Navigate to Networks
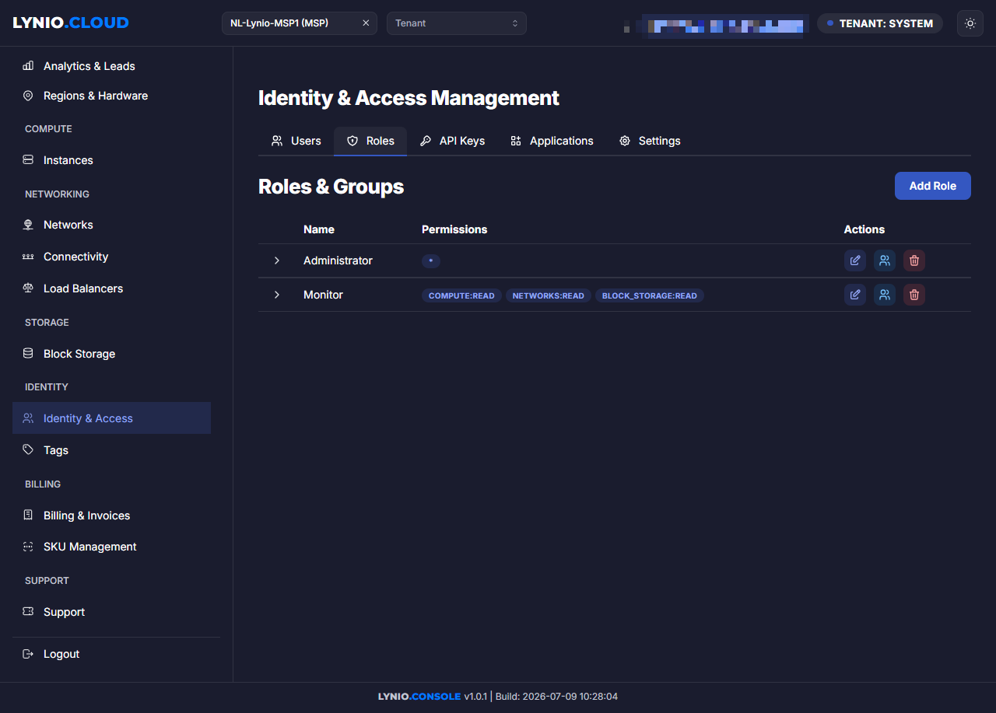This screenshot has height=713, width=996. (111, 225)
